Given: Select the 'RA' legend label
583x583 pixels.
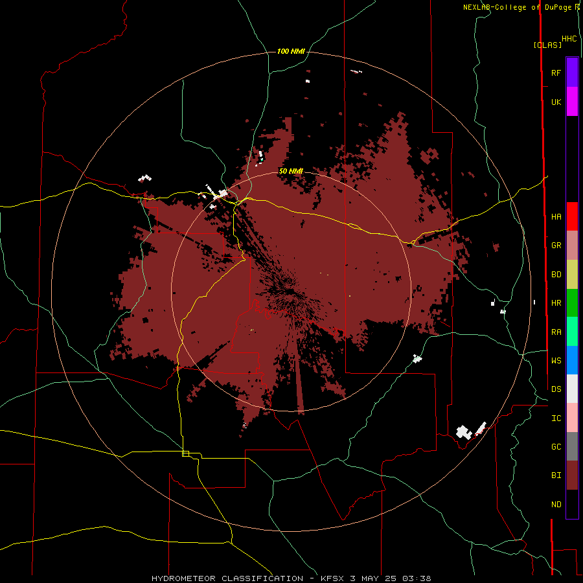Looking at the screenshot, I should 556,332.
